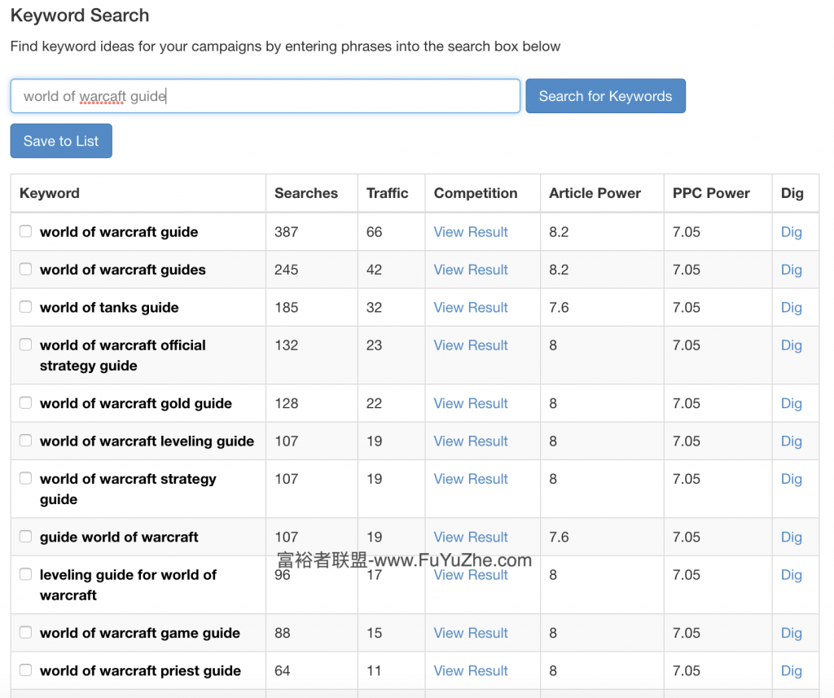Click the searches value 387
The image size is (834, 698).
(x=286, y=232)
